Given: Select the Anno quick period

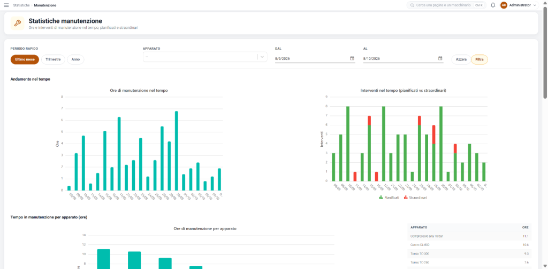Looking at the screenshot, I should click(75, 60).
